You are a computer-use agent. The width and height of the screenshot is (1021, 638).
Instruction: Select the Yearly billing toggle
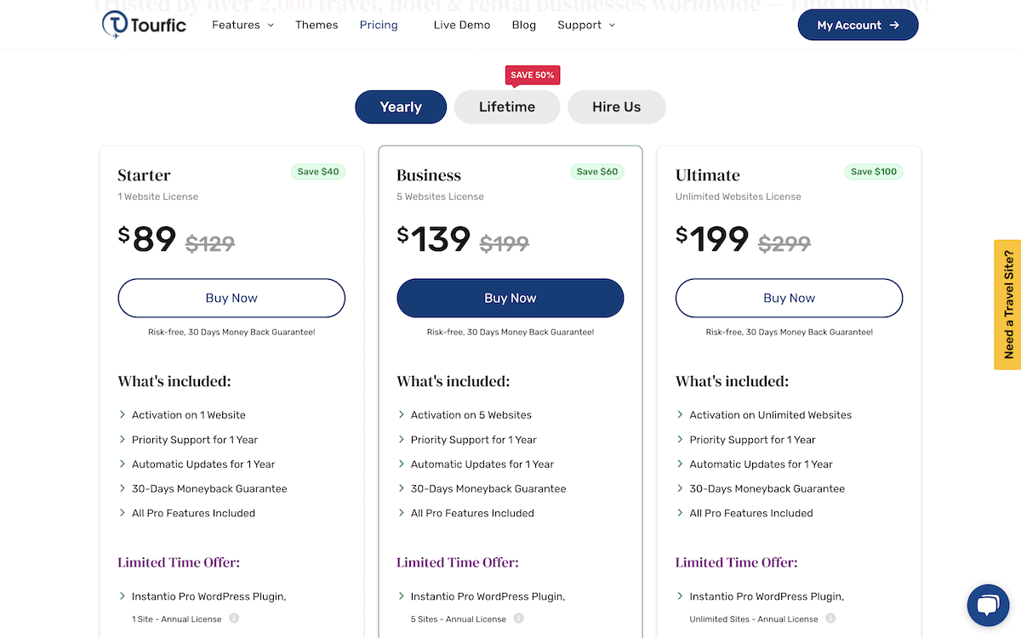tap(401, 107)
